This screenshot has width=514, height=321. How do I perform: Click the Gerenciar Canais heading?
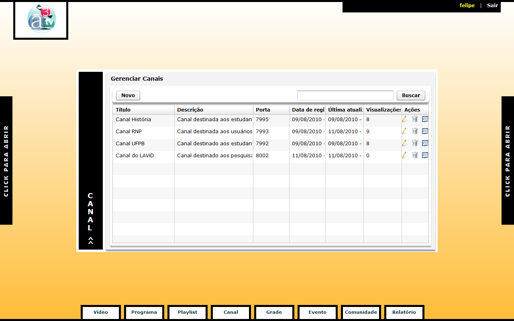[137, 79]
